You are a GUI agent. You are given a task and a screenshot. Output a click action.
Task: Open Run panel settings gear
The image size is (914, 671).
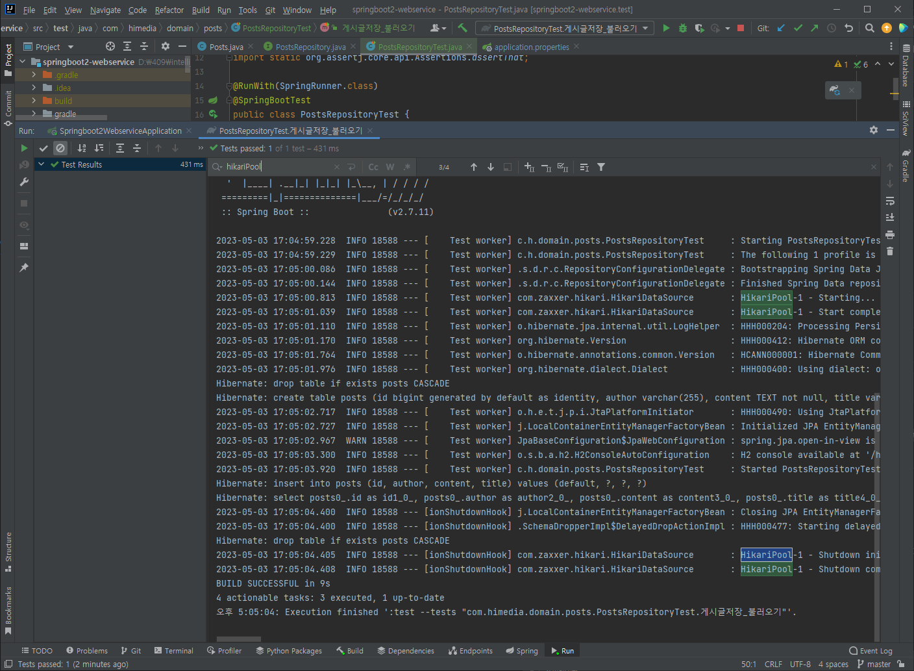click(x=874, y=130)
